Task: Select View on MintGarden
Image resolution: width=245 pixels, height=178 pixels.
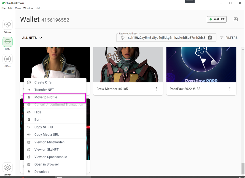Action: (x=55, y=142)
